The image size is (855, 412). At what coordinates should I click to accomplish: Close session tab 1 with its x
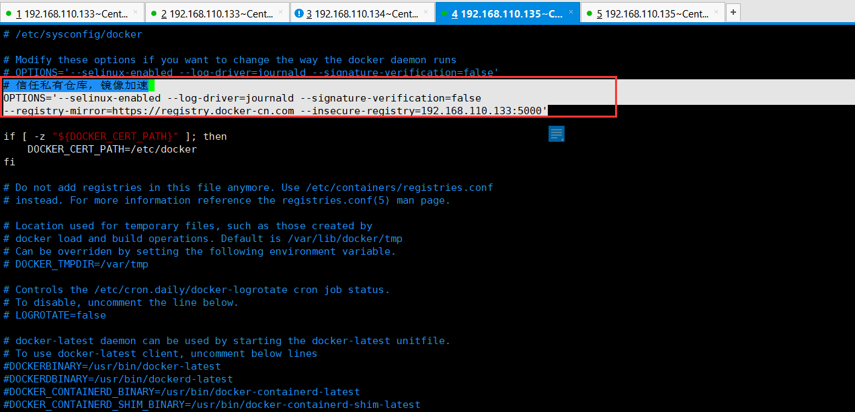coord(135,13)
